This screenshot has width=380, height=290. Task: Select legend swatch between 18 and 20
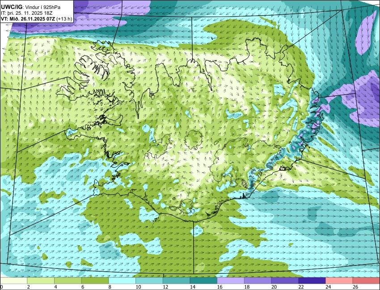pyautogui.click(x=258, y=281)
